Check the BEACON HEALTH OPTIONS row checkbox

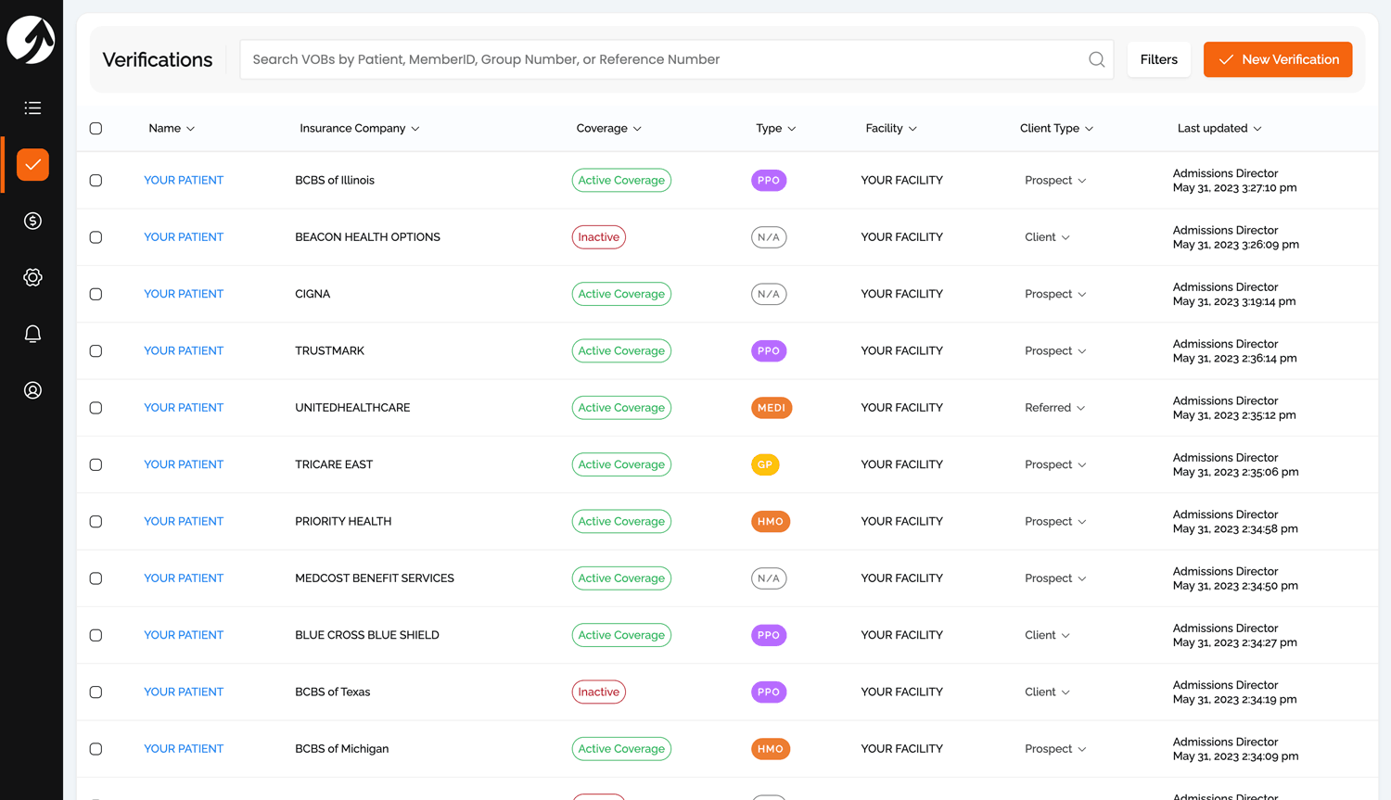[x=96, y=237]
